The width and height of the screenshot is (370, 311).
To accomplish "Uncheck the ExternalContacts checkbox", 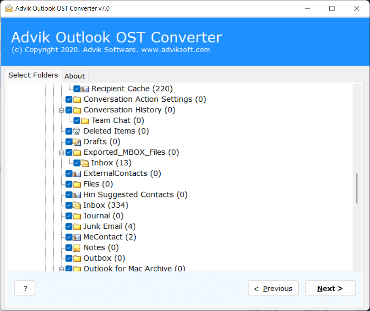I will [69, 174].
